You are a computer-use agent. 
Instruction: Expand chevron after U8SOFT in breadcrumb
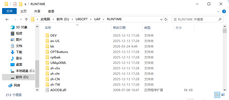tap(91, 19)
